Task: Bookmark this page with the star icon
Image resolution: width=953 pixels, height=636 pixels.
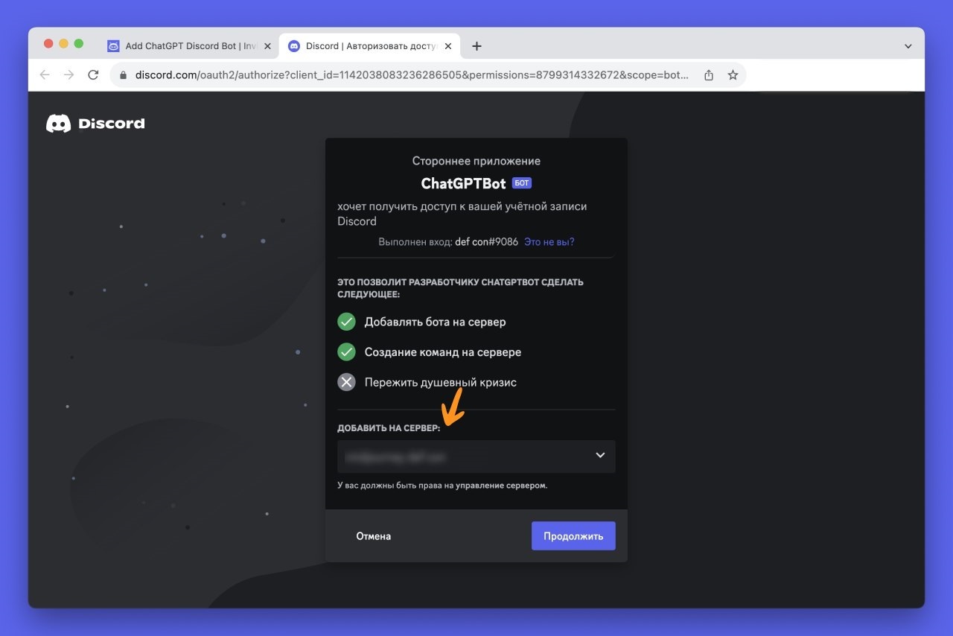Action: 733,75
